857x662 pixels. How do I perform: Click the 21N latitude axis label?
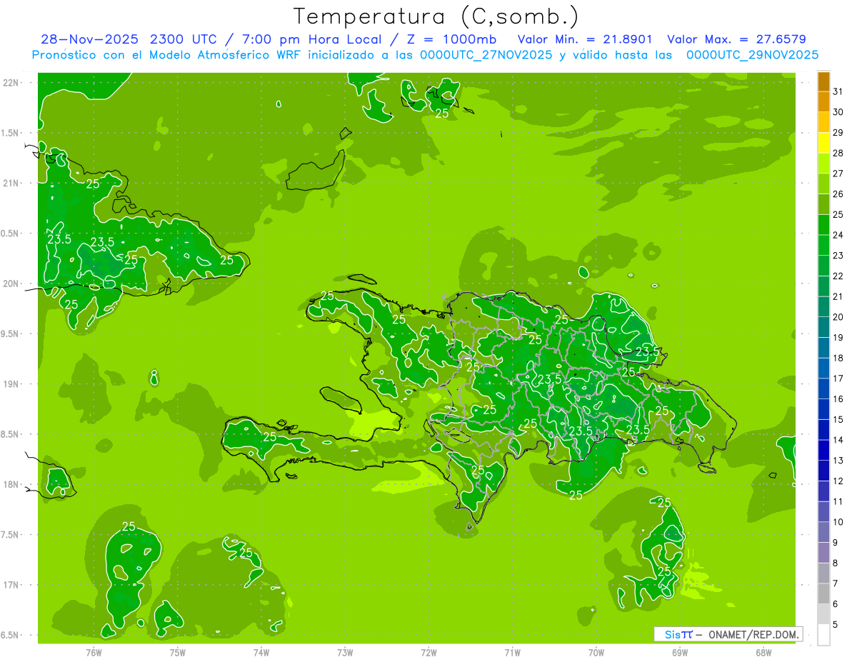[11, 183]
